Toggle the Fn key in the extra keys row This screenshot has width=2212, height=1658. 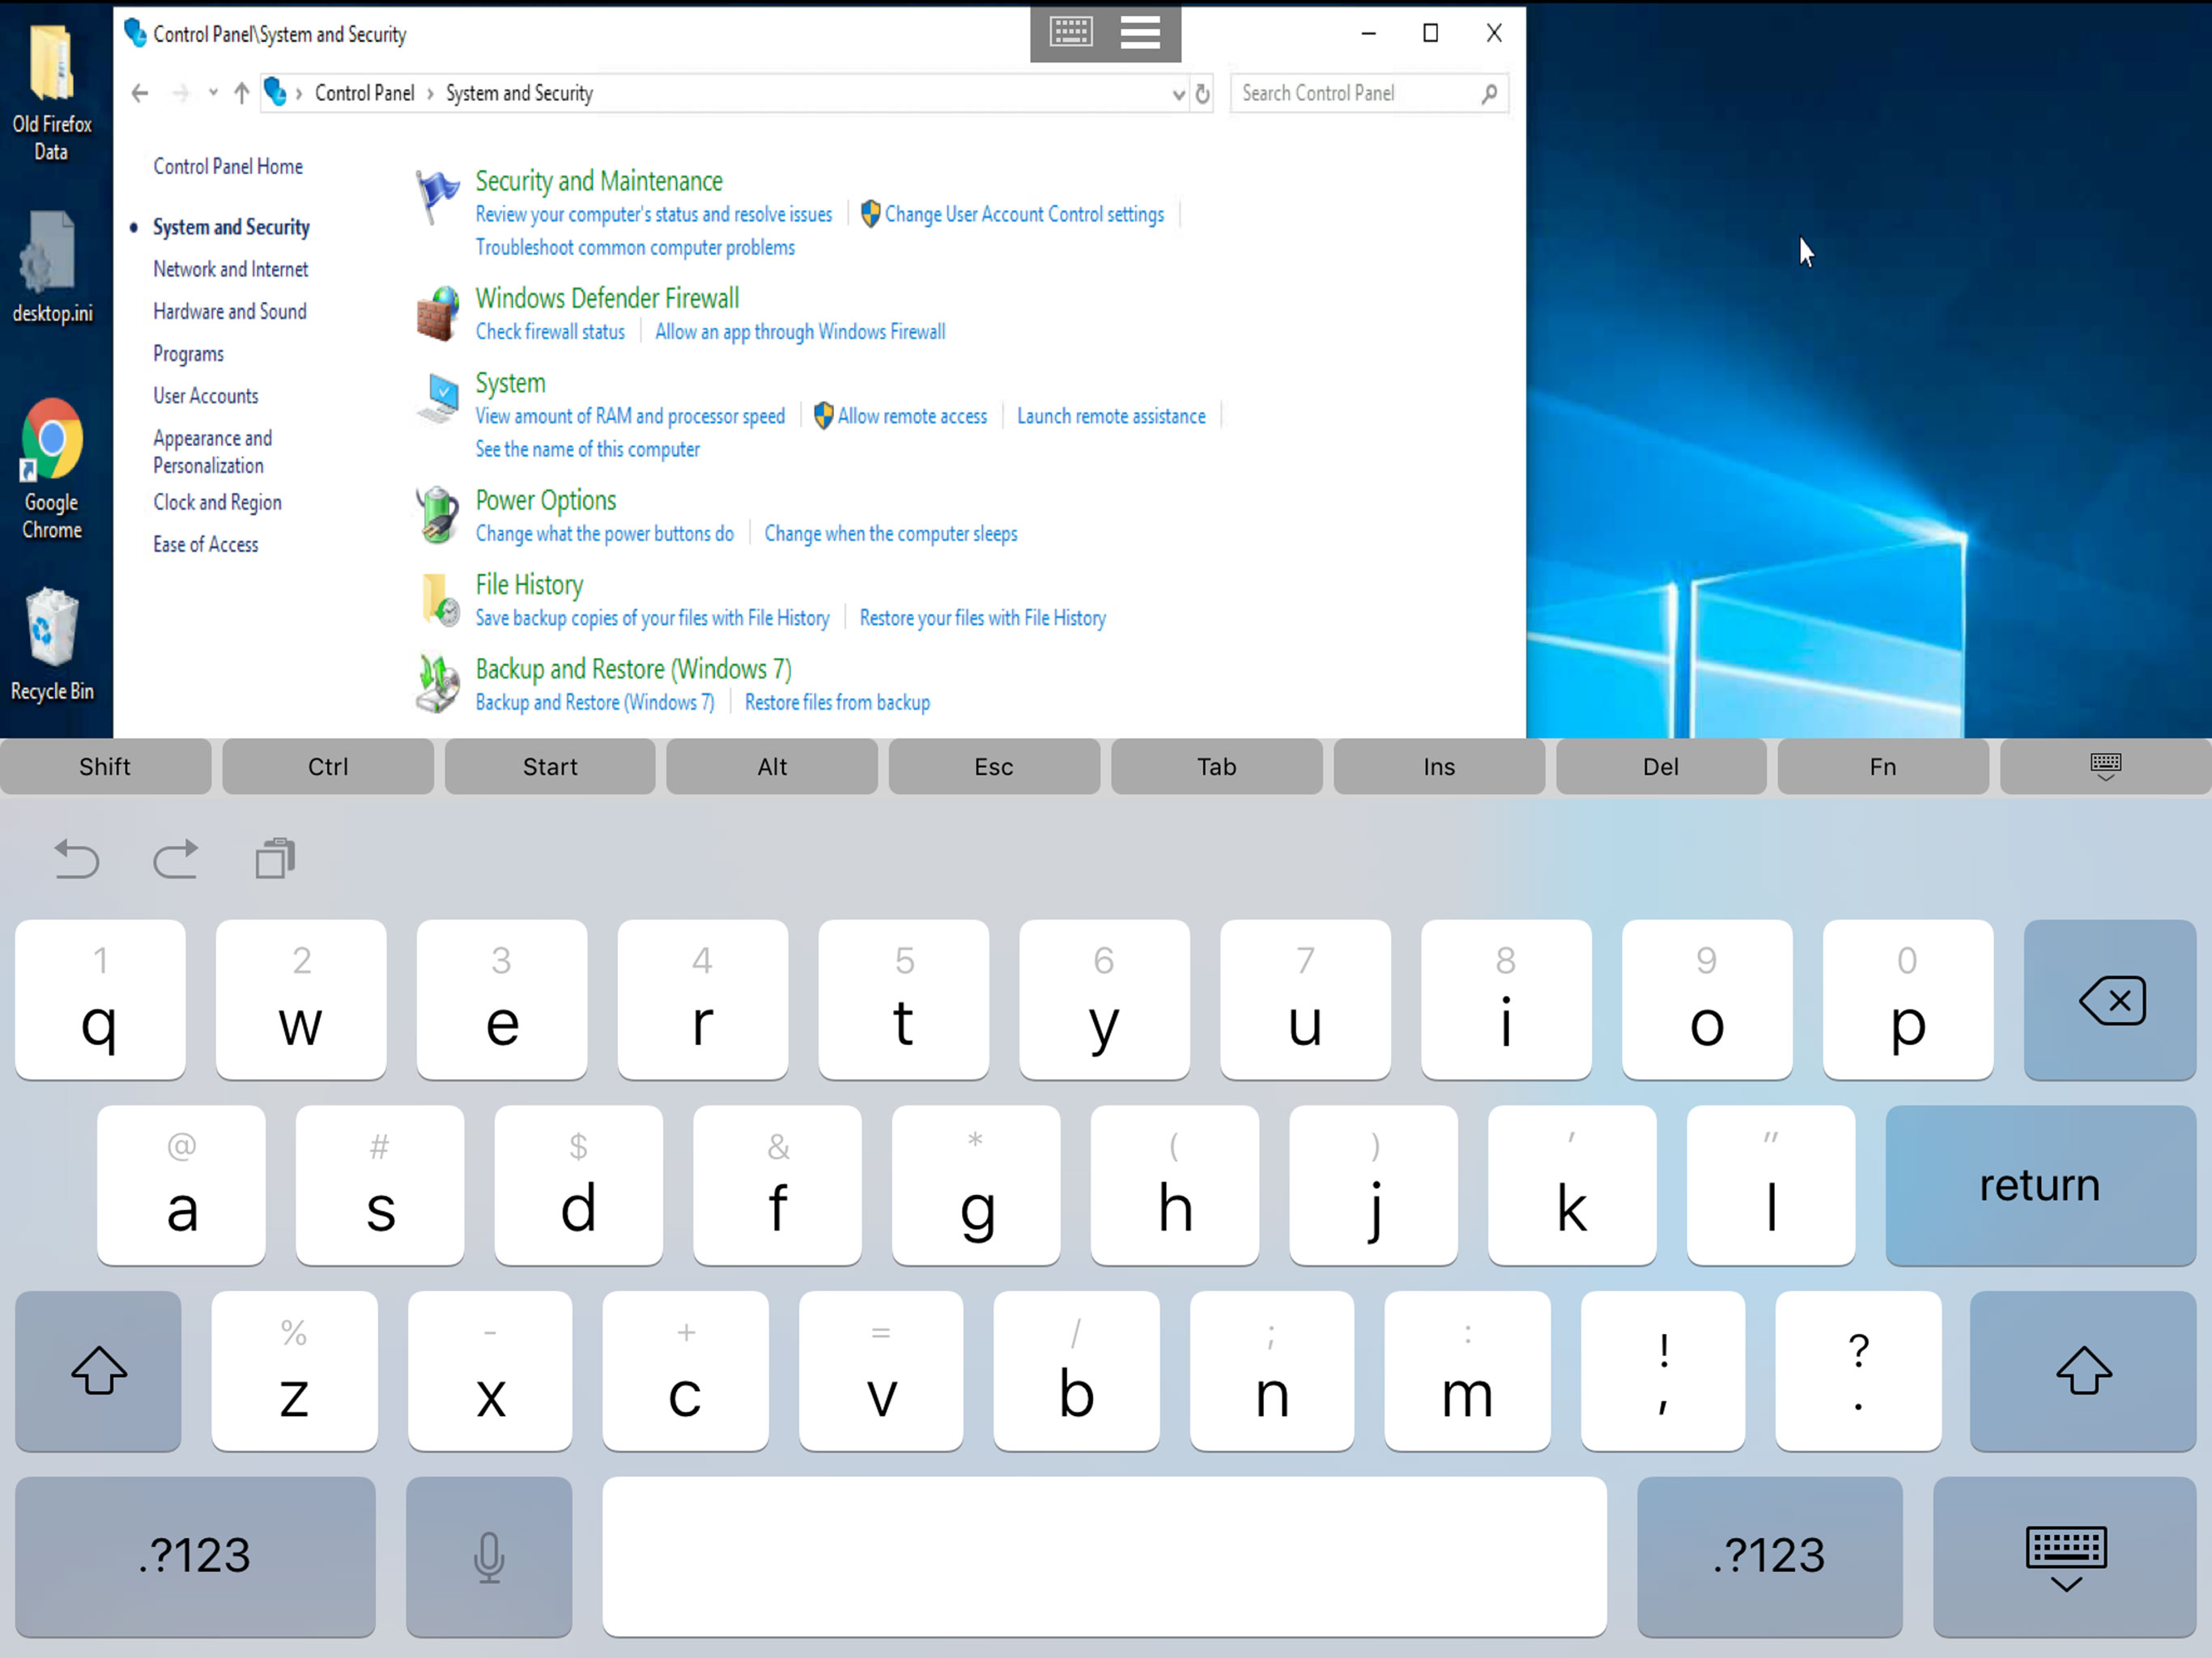[x=1883, y=767]
